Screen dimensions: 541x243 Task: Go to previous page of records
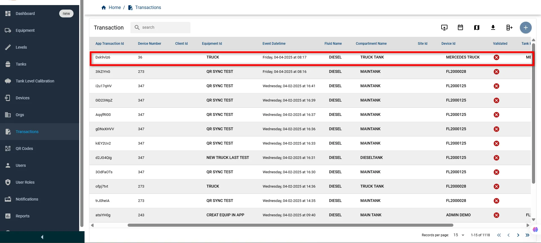coord(509,235)
